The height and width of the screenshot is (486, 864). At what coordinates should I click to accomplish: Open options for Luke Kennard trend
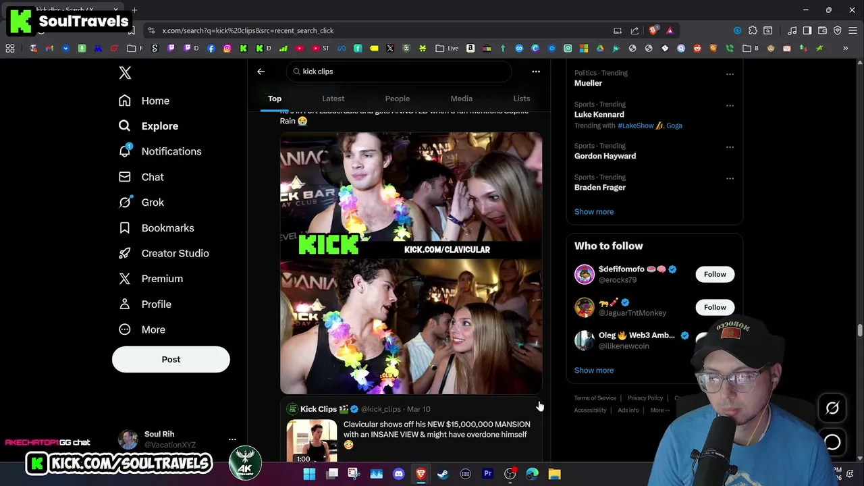730,106
